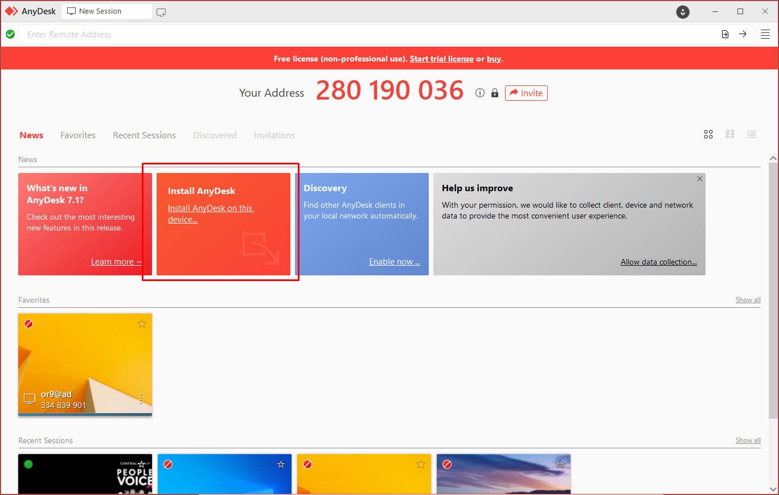
Task: Click Allow data collection link
Action: (x=659, y=262)
